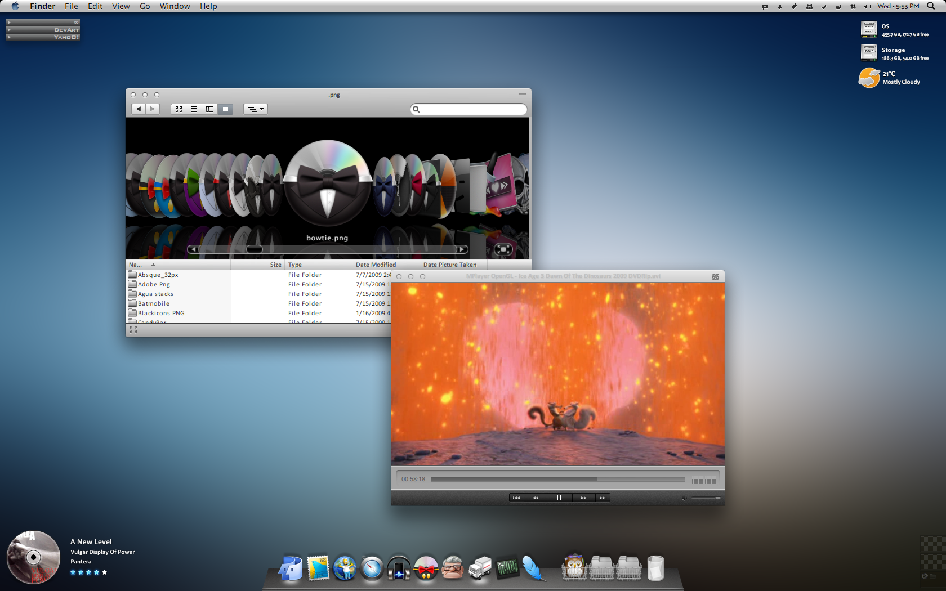The height and width of the screenshot is (591, 946).
Task: Open Spotlight search magnifier
Action: [931, 6]
